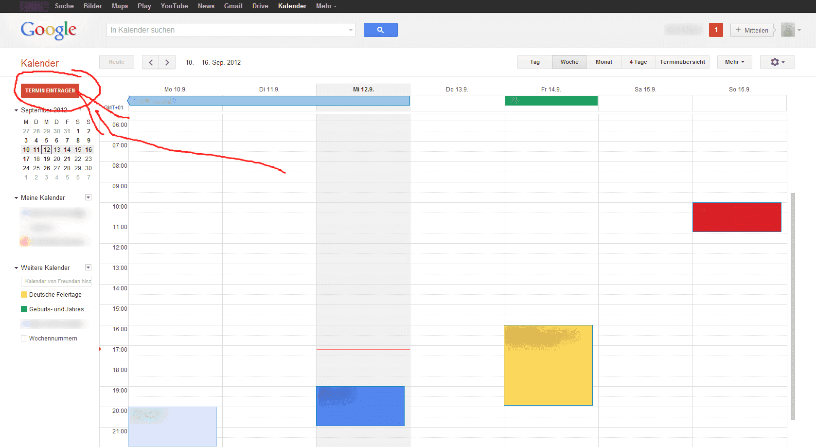Open the Mehr dropdown beside Terminübersicht
816x447 pixels.
(734, 62)
